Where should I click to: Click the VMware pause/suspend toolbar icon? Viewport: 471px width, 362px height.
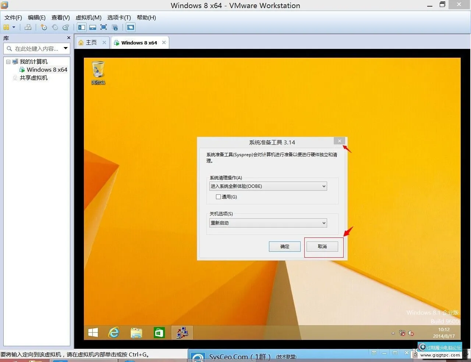click(6, 27)
